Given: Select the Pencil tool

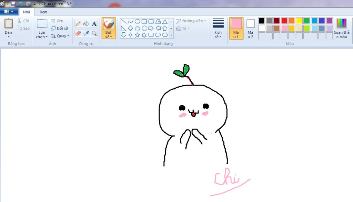Looking at the screenshot, I should pos(78,24).
